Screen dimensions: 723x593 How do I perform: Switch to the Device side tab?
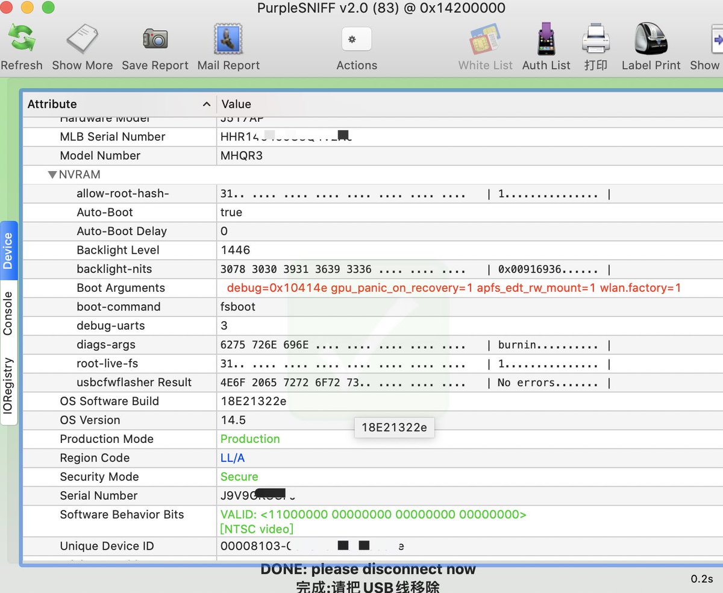pyautogui.click(x=8, y=250)
